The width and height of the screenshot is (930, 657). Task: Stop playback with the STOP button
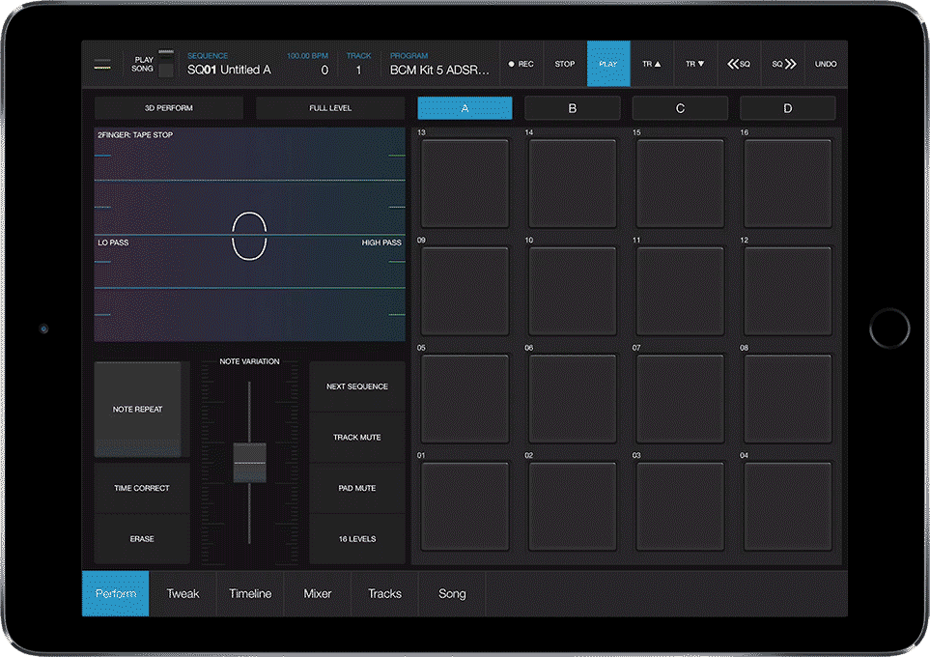click(x=565, y=64)
